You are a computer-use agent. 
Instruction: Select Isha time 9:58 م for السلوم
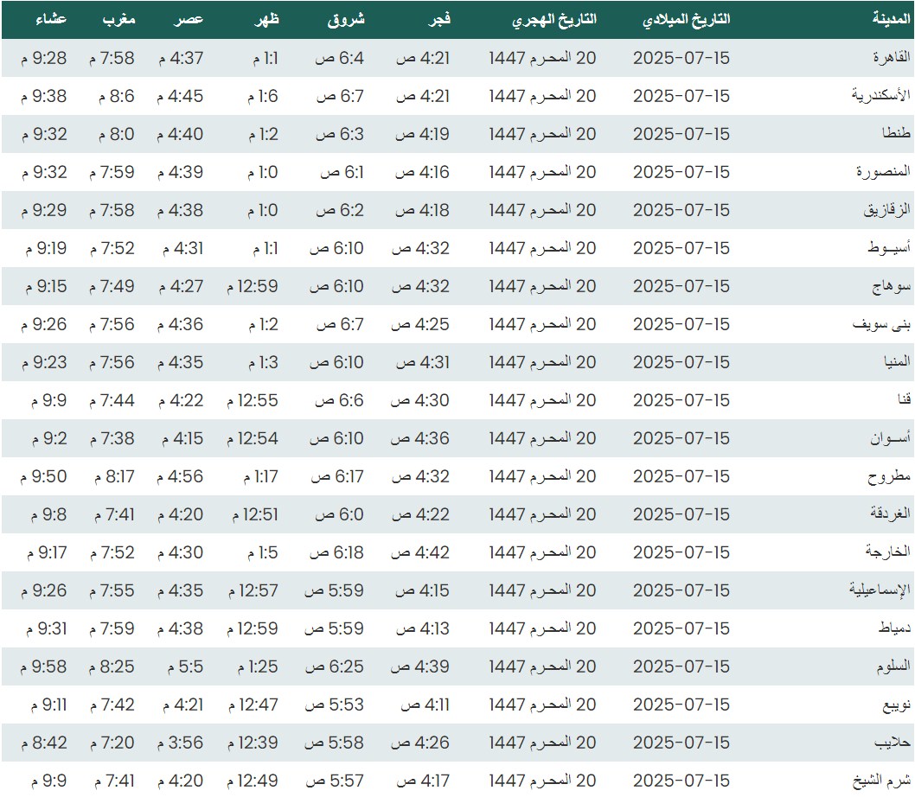pyautogui.click(x=41, y=666)
